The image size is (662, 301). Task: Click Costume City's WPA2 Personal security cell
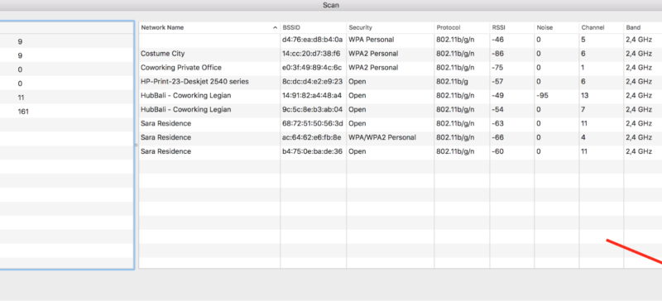[x=373, y=54]
